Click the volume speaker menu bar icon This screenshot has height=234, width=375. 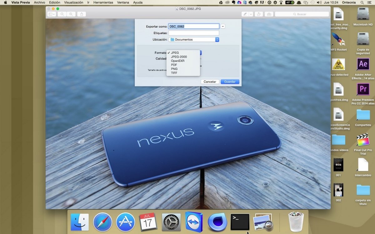pyautogui.click(x=319, y=2)
